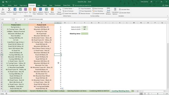
Task: Open the Power Pivot tab
Action: 67,5
